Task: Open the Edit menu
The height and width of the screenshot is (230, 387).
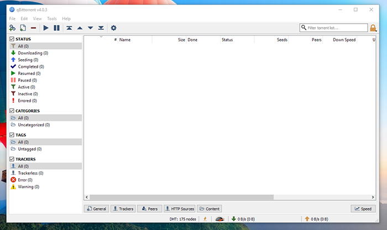Action: point(24,18)
